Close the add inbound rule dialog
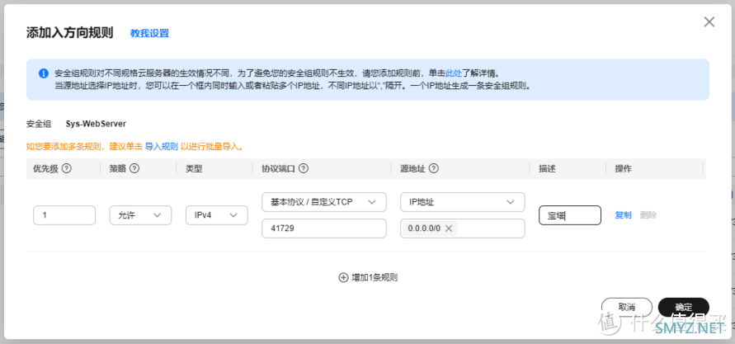Screen dimensions: 735x344 pos(709,21)
